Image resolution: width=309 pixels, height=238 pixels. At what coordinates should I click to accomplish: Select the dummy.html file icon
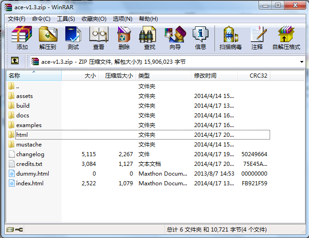click(x=12, y=173)
